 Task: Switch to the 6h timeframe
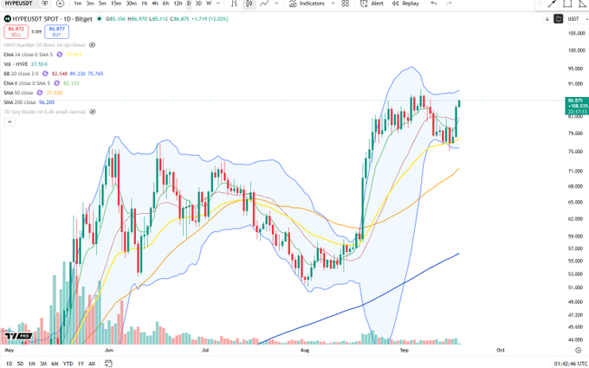tap(165, 3)
